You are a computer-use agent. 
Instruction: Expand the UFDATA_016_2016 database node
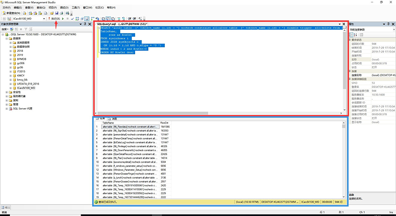[10, 84]
